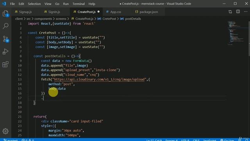Open Changes compare icon in editor toolbar
This screenshot has width=250, height=141.
[x=230, y=12]
